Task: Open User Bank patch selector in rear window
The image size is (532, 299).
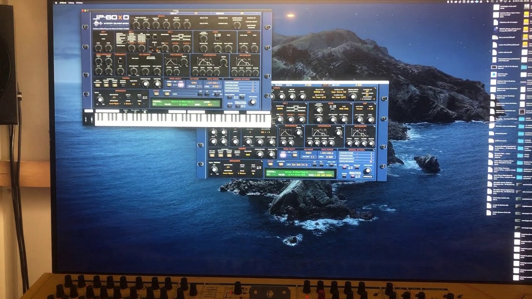Action: pyautogui.click(x=299, y=164)
